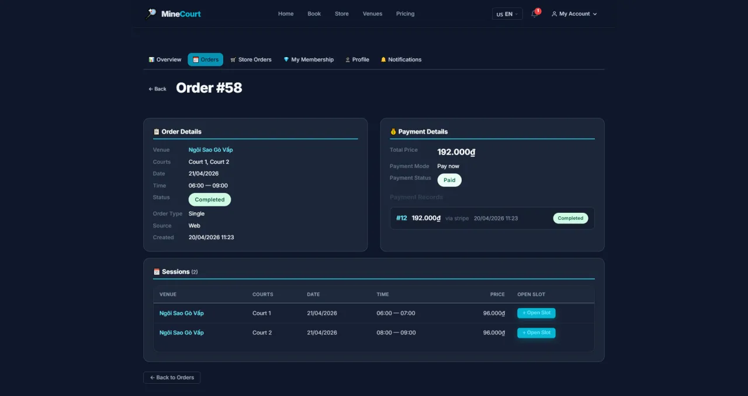Open Ngôi Sao Gò Vấp link in Court 2 row
Viewport: 748px width, 396px height.
(182, 332)
